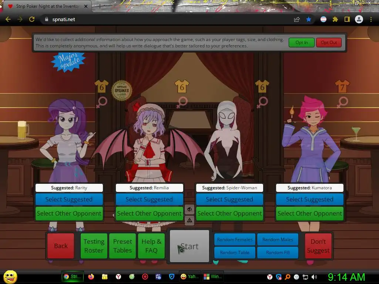Reload the spnati.net page

coord(32,19)
